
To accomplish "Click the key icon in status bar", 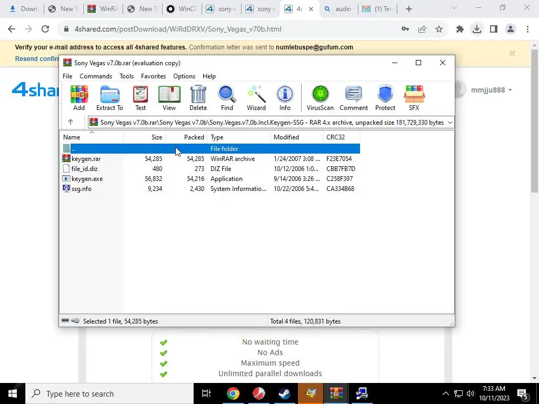I will [x=75, y=320].
